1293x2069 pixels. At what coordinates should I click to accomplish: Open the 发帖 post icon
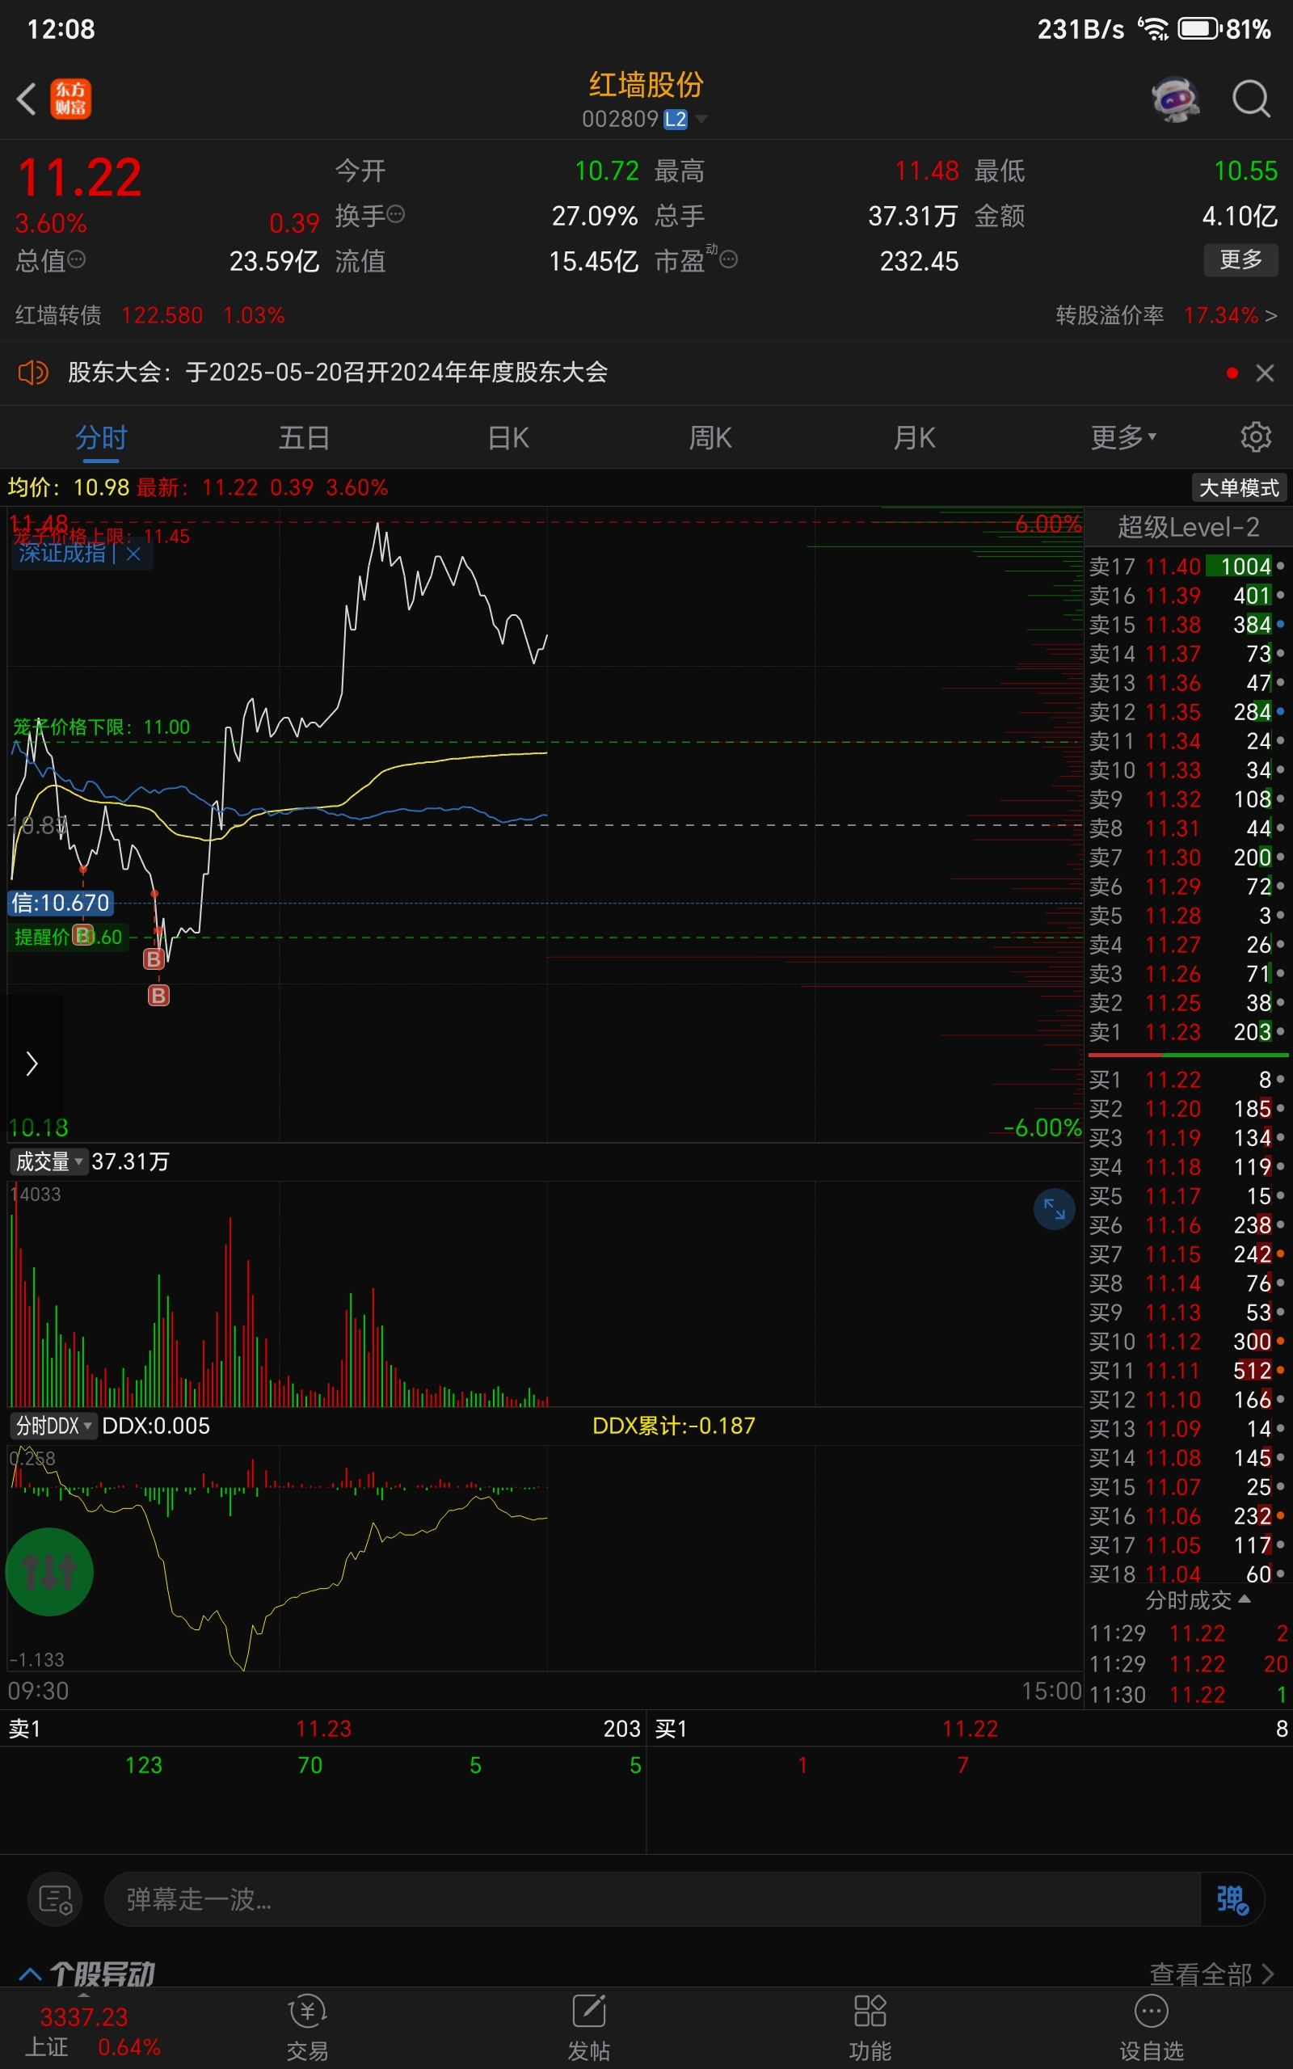pyautogui.click(x=589, y=2027)
